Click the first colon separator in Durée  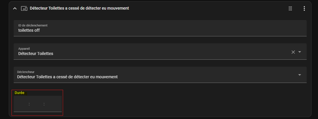pyautogui.click(x=29, y=104)
